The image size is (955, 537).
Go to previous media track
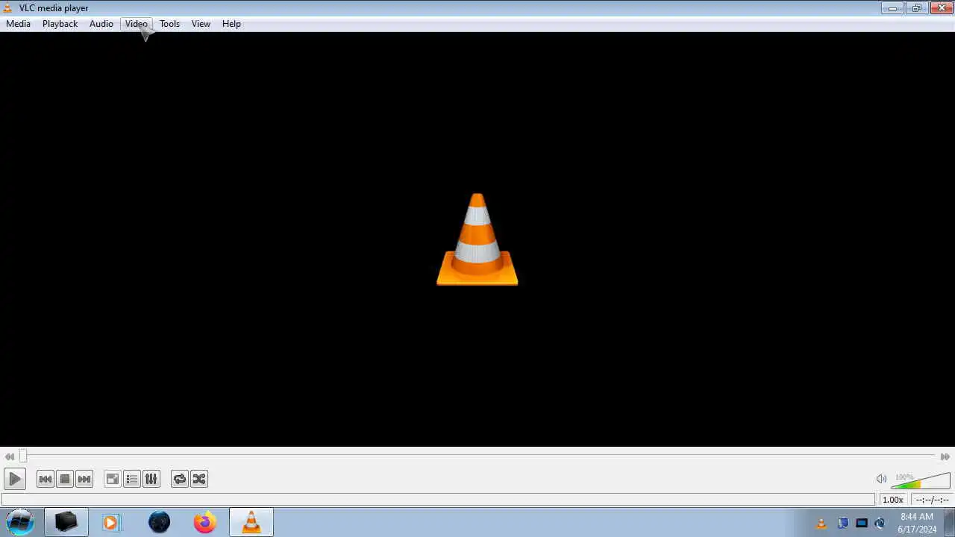click(x=45, y=479)
